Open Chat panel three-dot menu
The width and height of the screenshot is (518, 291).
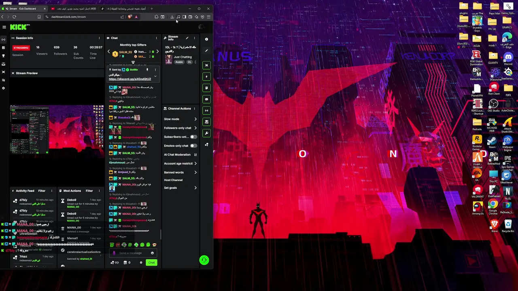tap(156, 38)
